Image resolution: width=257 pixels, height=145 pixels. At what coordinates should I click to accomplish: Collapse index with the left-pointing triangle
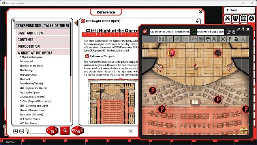(76, 23)
